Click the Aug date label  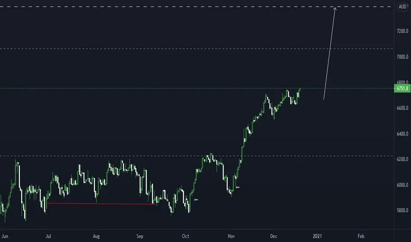tap(96, 236)
